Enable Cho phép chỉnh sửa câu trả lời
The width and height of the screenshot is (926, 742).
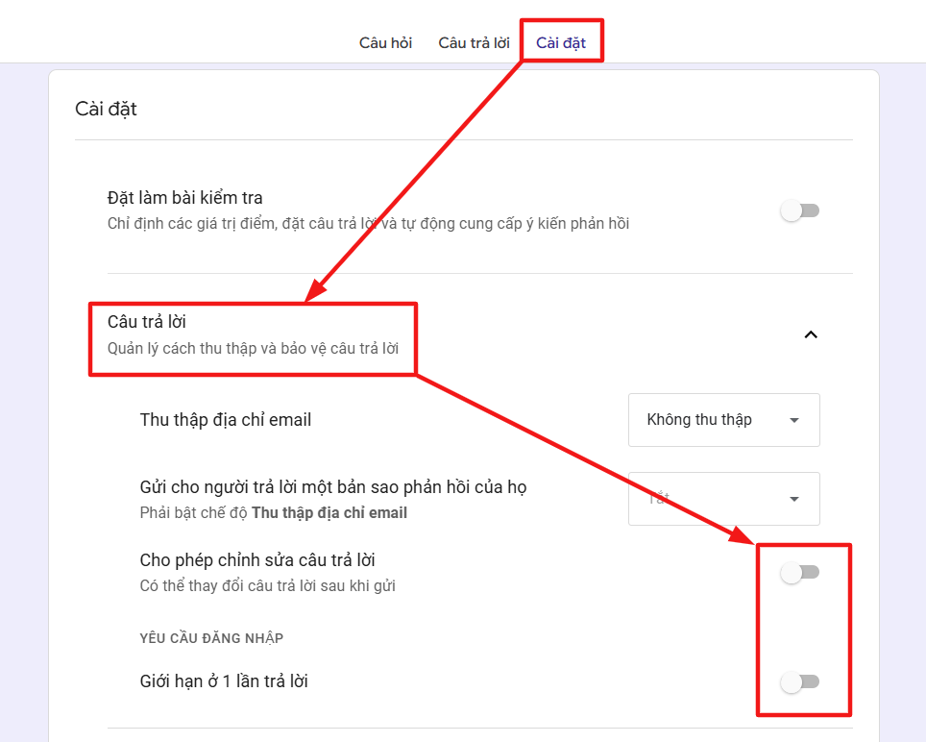(x=799, y=572)
